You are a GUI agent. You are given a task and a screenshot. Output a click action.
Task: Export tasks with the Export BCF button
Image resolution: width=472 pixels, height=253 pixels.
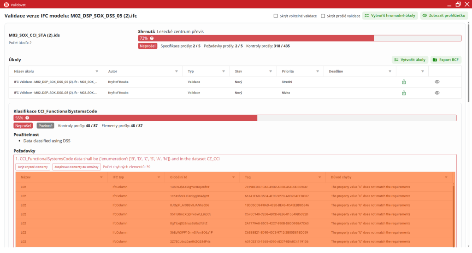[446, 60]
